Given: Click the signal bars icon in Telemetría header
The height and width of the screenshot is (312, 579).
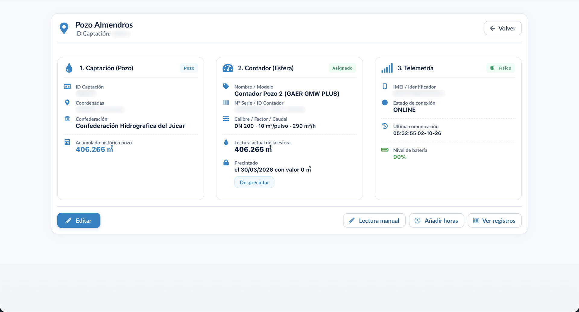Looking at the screenshot, I should click(x=387, y=68).
